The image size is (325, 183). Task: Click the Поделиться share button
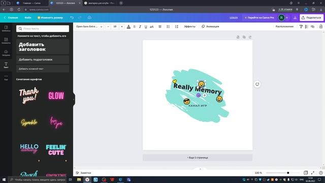point(311,18)
